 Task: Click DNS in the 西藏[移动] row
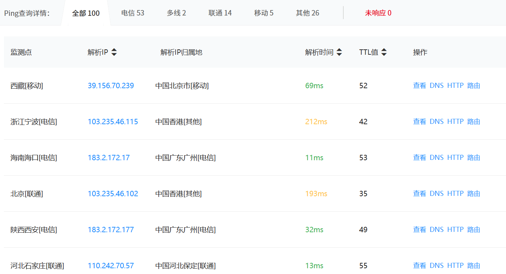click(437, 86)
